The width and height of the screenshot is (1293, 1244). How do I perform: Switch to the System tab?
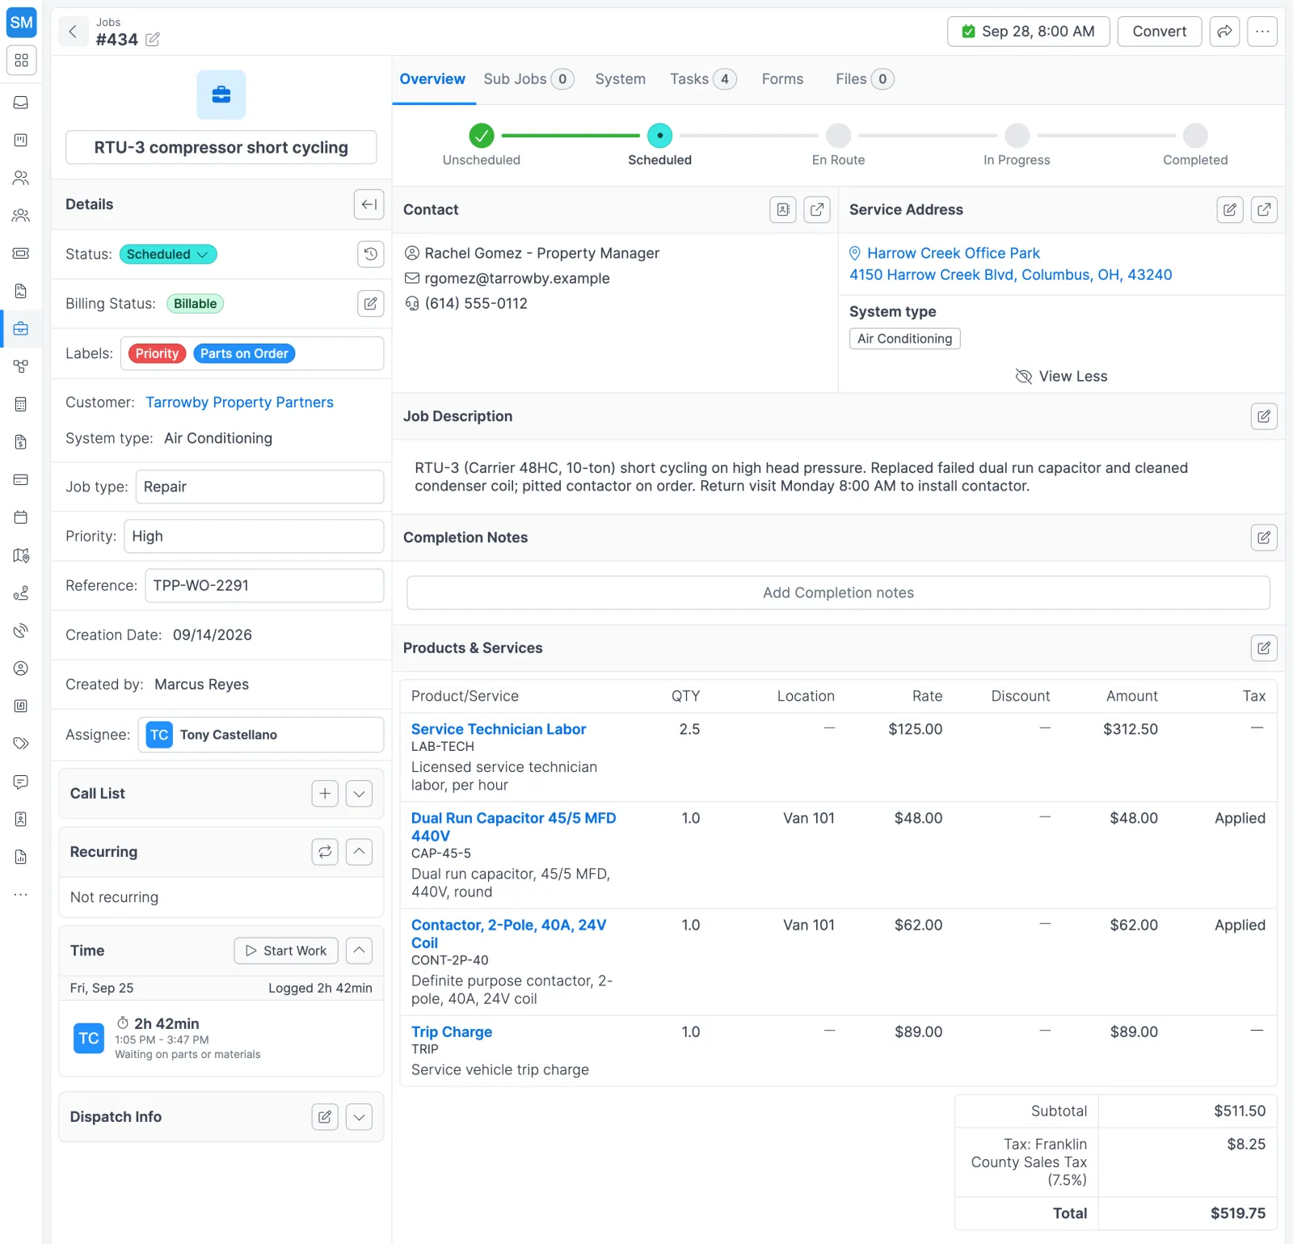pyautogui.click(x=621, y=79)
